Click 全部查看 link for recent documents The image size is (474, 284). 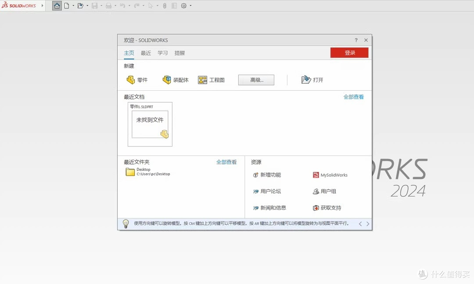point(354,97)
